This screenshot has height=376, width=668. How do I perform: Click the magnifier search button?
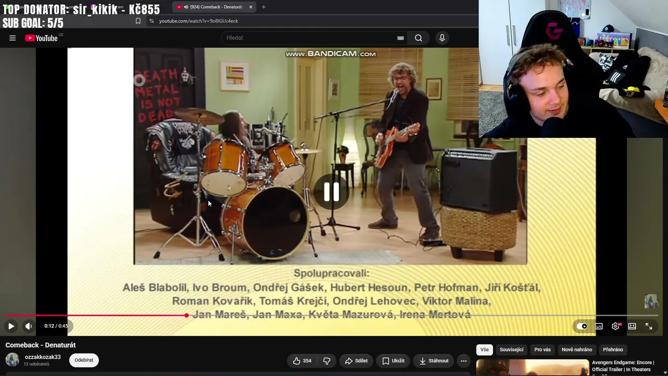tap(419, 38)
